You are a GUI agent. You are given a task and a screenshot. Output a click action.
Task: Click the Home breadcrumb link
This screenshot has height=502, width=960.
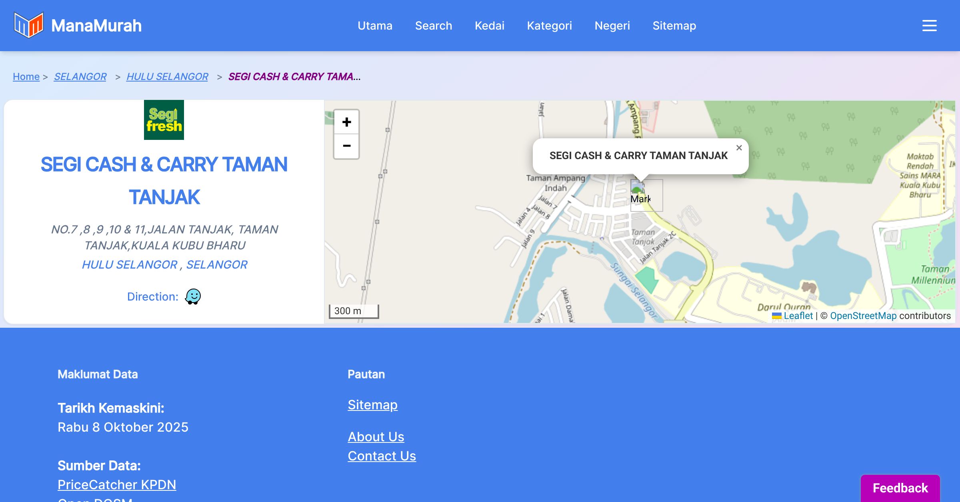[x=26, y=76]
